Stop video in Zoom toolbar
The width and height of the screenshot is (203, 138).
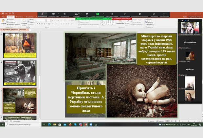pos(54,14)
